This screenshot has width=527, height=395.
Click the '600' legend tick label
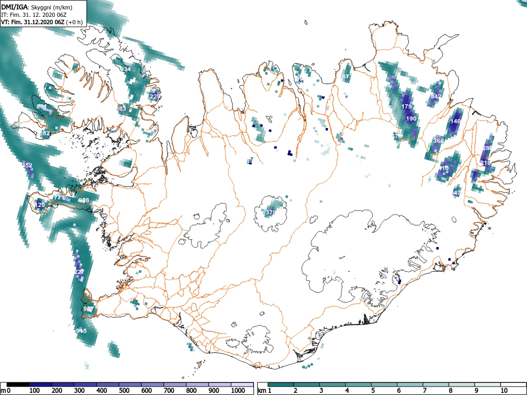pos(146,391)
